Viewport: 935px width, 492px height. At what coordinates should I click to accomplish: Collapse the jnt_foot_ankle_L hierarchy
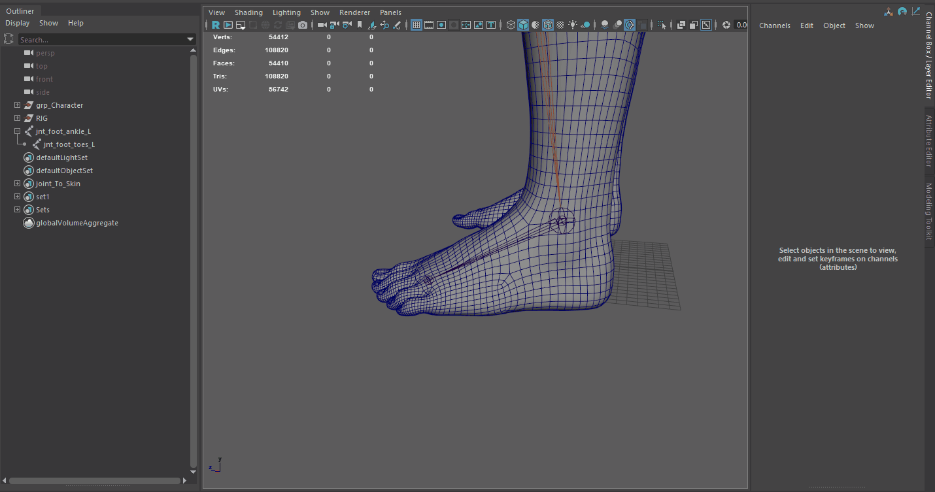click(17, 131)
